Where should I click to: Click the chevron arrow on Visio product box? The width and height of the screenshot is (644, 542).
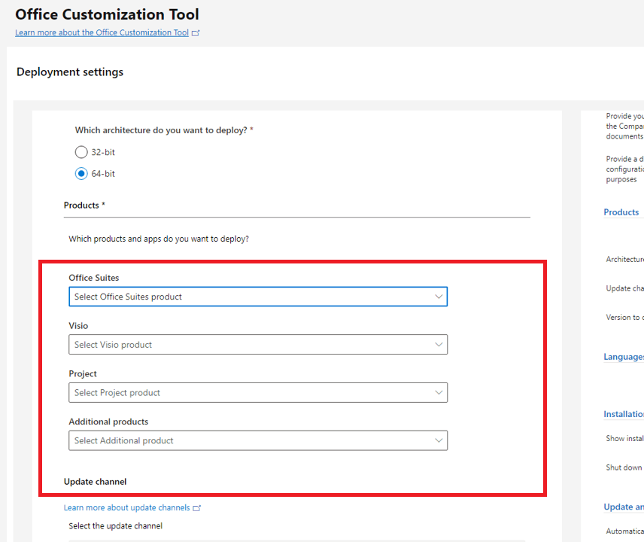[x=439, y=345]
